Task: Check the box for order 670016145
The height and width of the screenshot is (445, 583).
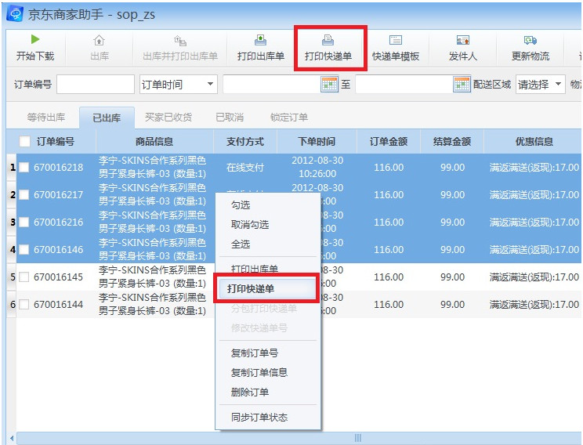Action: click(x=24, y=277)
